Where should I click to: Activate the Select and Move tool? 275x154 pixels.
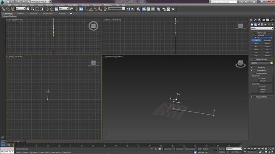pyautogui.click(x=47, y=9)
